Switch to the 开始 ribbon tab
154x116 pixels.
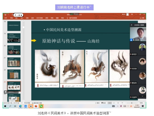[x=11, y=18]
